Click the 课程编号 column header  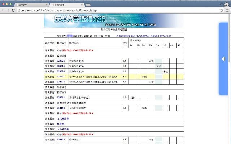(62, 43)
